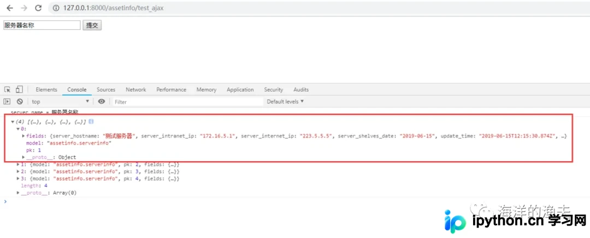Open the Audits tab
Viewport: 590px width, 238px height.
(x=301, y=90)
